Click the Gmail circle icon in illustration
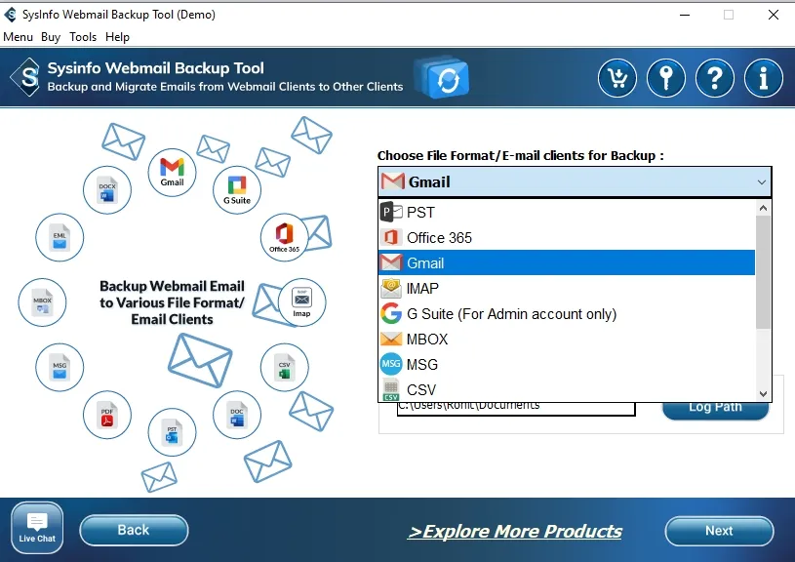The image size is (795, 562). (x=172, y=171)
